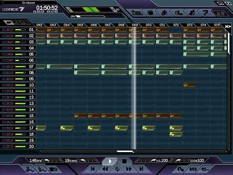Screen dimensions: 233x175
Task: Select the orange clip on track 10
Action: (x=189, y=85)
